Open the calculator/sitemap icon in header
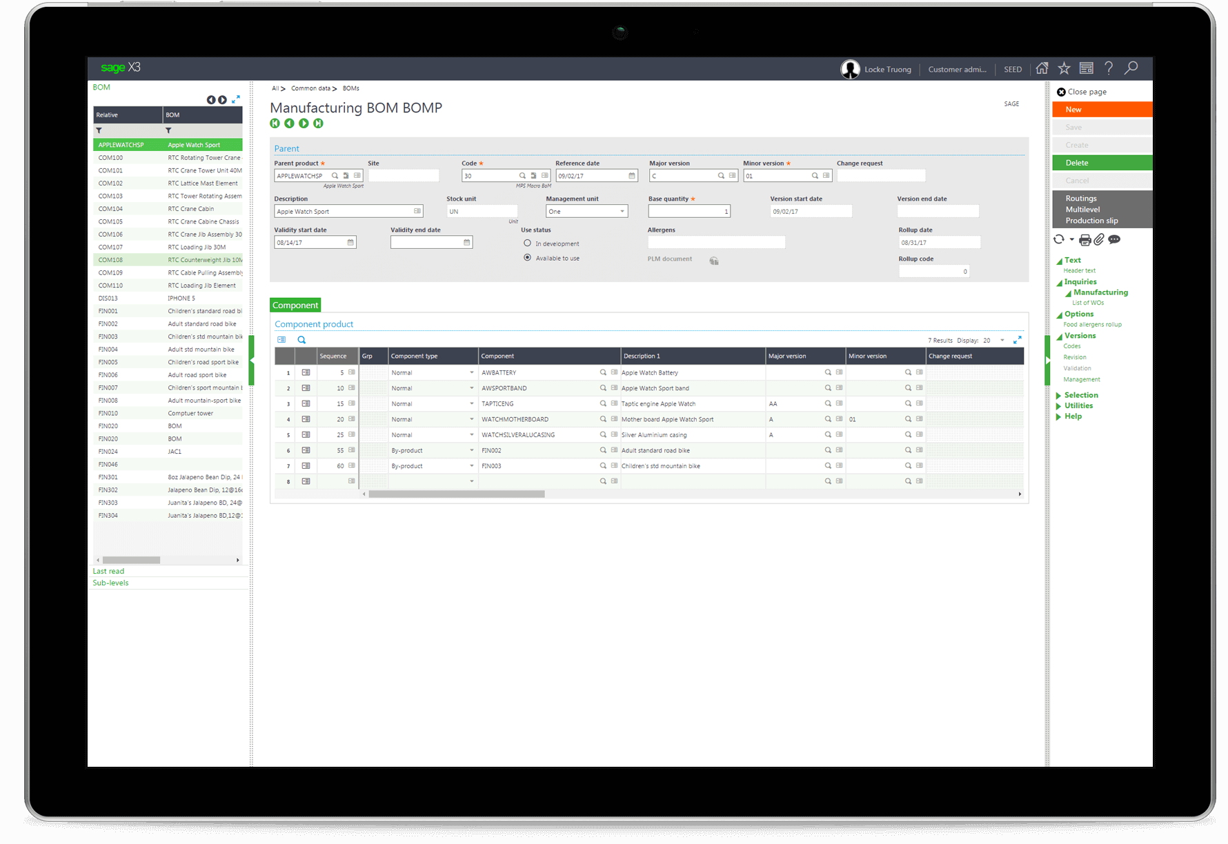Screen dimensions: 1228x844 (1086, 68)
